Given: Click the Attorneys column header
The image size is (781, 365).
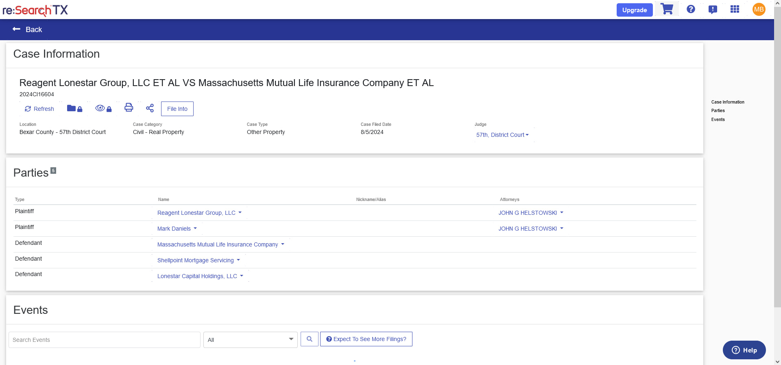Looking at the screenshot, I should [x=510, y=199].
